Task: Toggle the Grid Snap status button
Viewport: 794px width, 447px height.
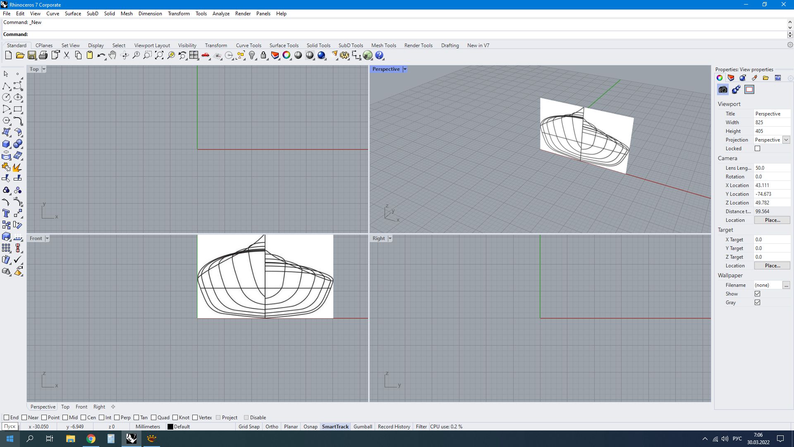Action: 249,427
